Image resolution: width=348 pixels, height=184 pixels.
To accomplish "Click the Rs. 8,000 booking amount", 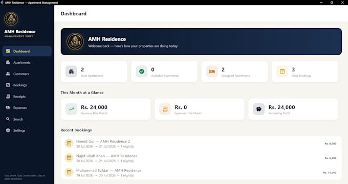I will point(331,144).
